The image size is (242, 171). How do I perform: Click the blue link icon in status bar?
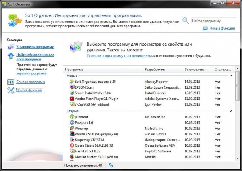pyautogui.click(x=111, y=165)
